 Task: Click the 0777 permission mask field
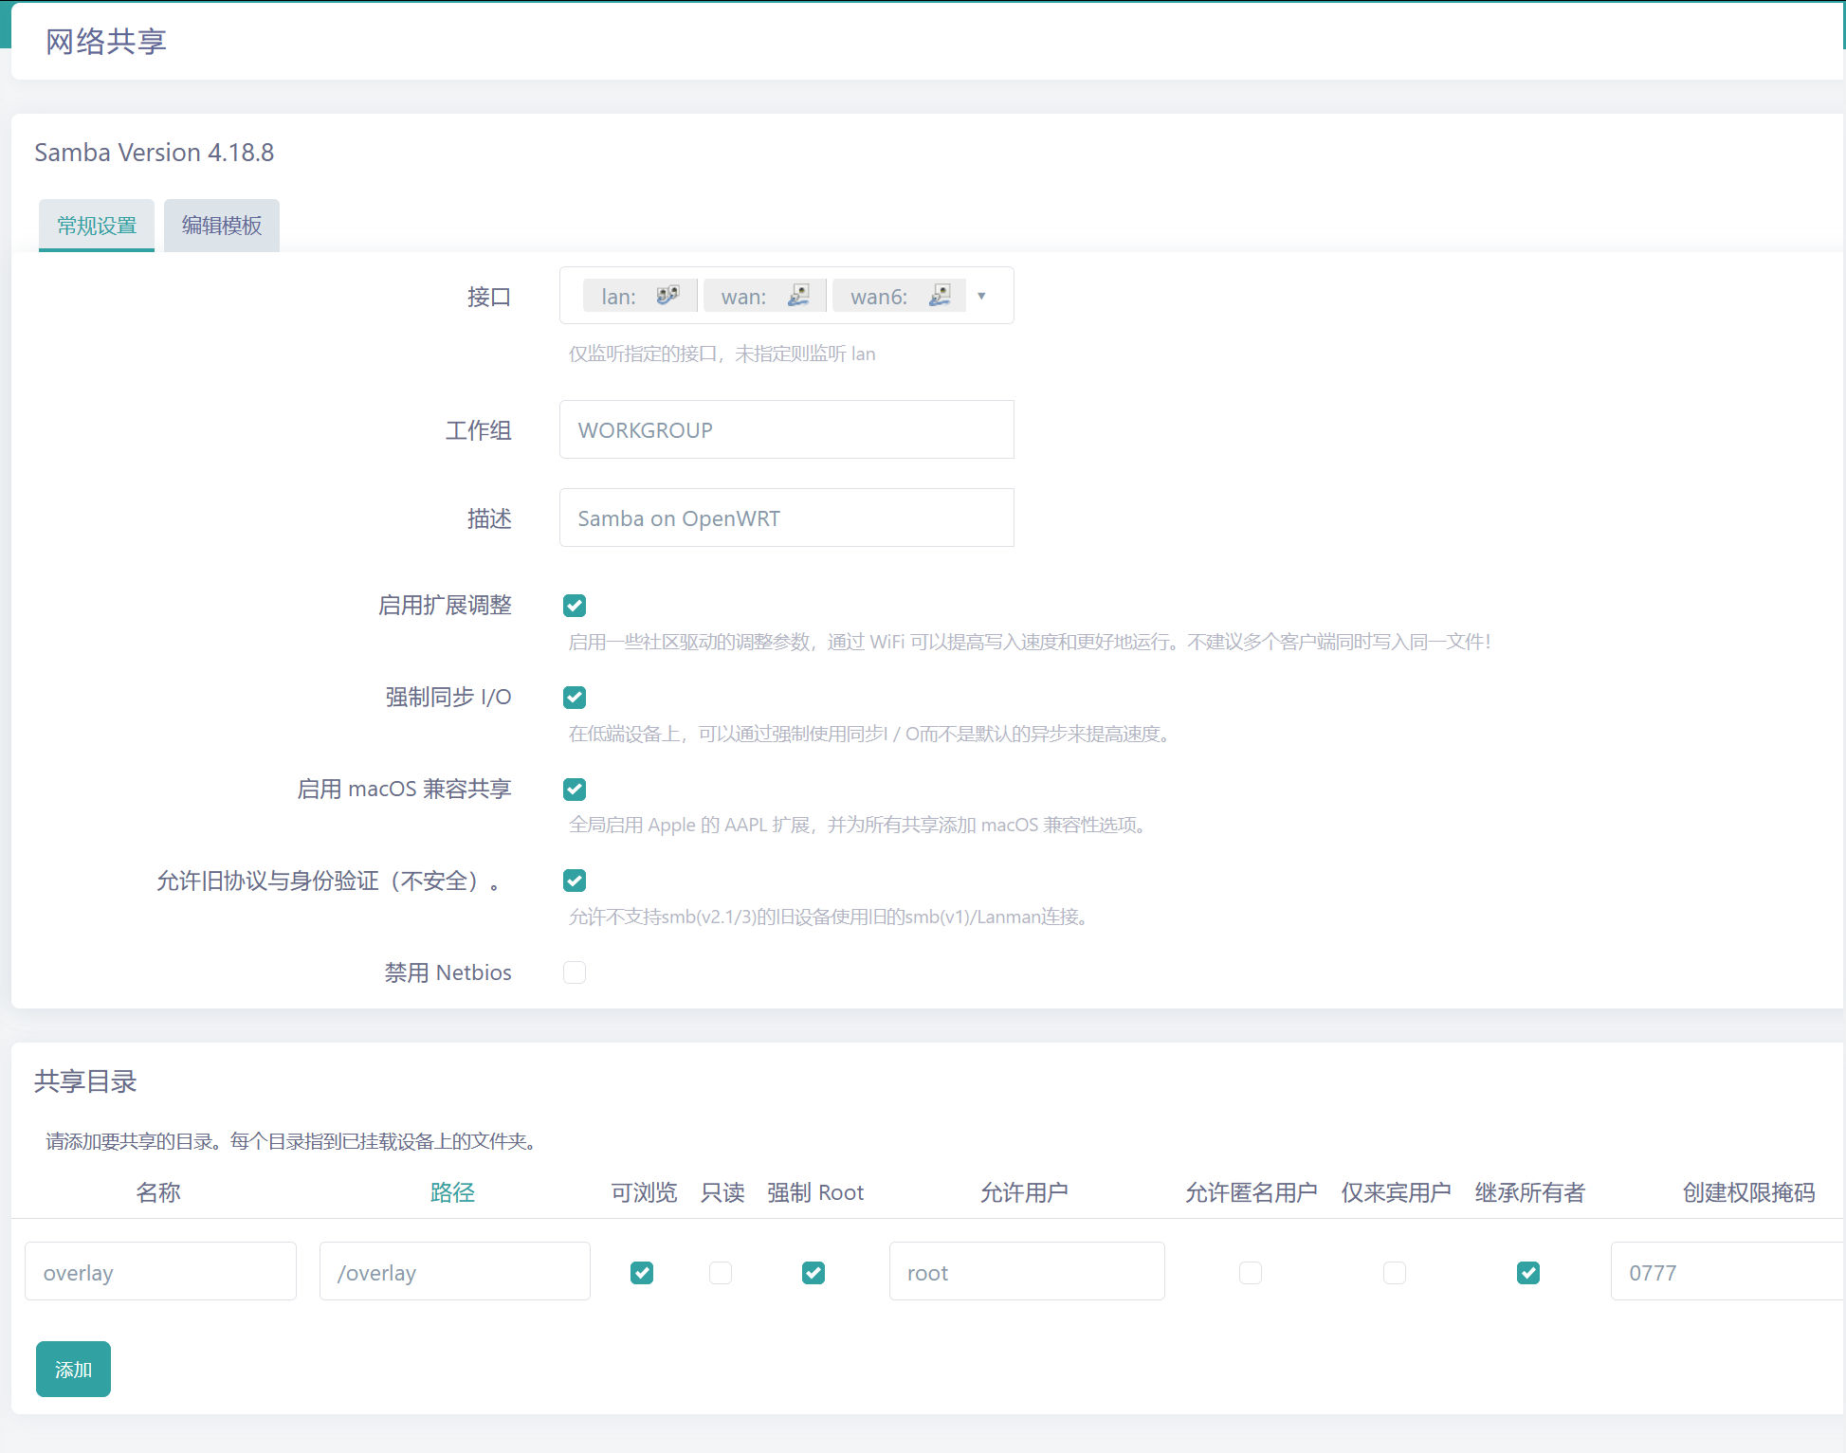1725,1271
